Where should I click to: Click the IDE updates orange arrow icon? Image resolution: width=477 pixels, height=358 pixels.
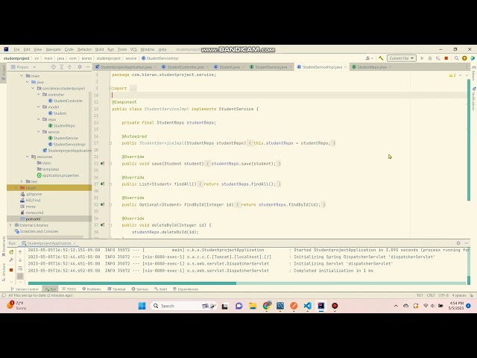(464, 58)
